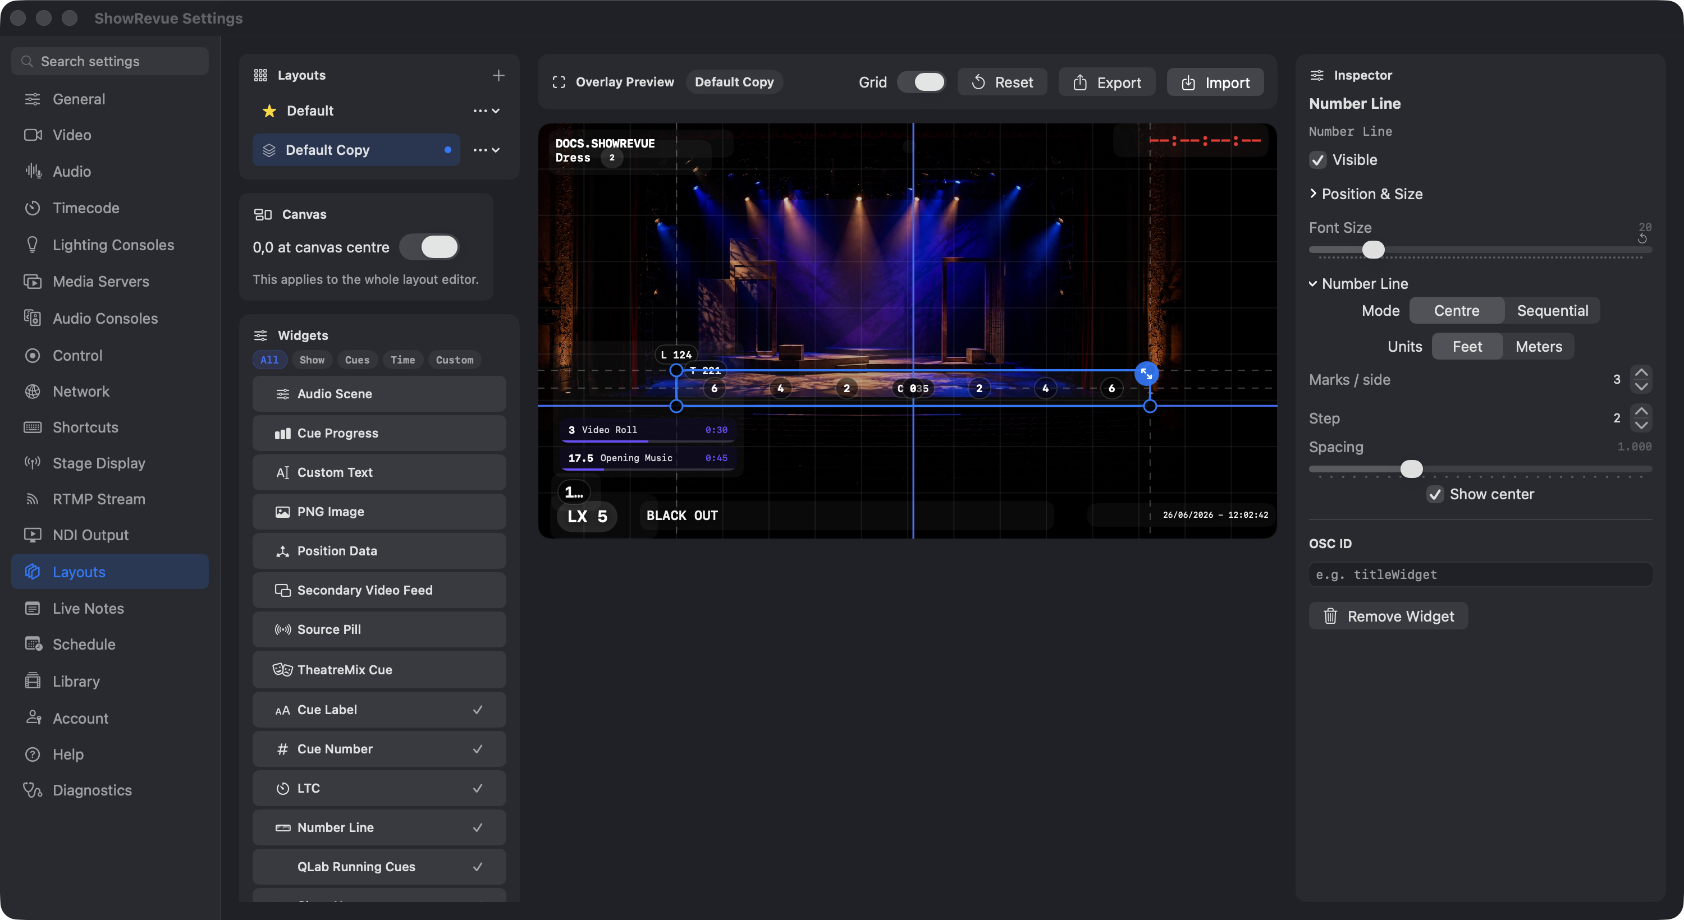1684x920 pixels.
Task: Click the Control icon in sidebar
Action: pos(32,356)
